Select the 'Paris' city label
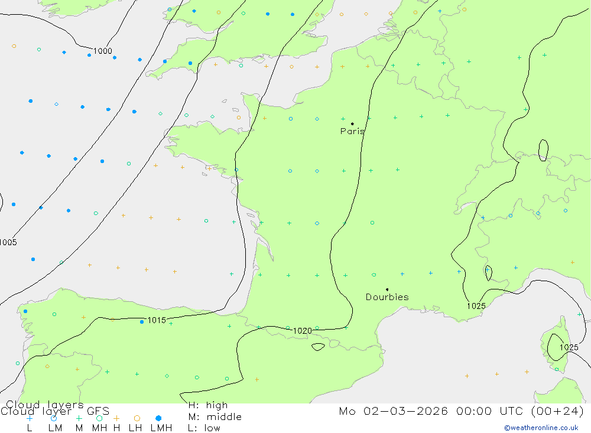 [x=352, y=131]
